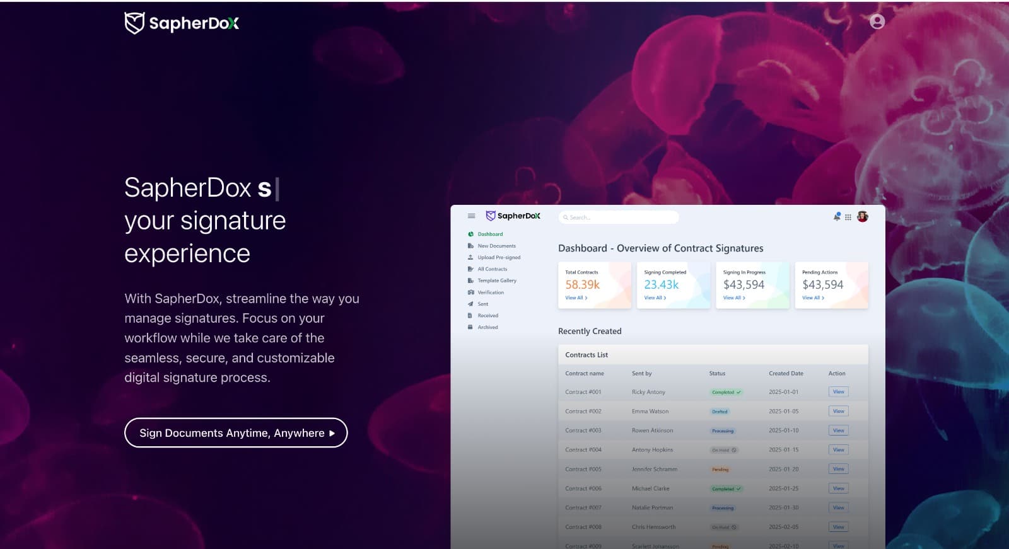Viewport: 1009px width, 549px height.
Task: Click the Drafted status badge for Contract #002
Action: (720, 412)
